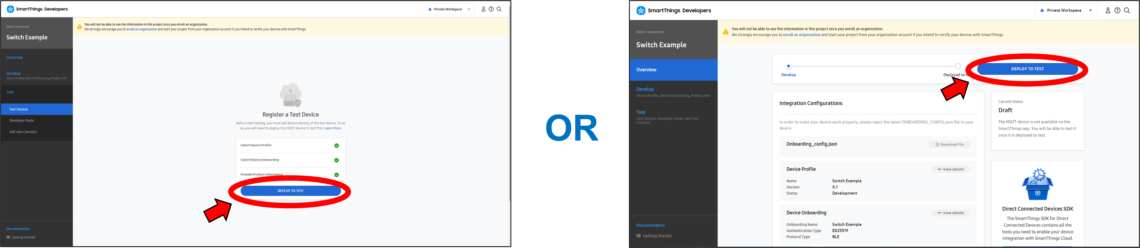
Task: Click warning triangle icon in left screenshot
Action: coord(80,27)
